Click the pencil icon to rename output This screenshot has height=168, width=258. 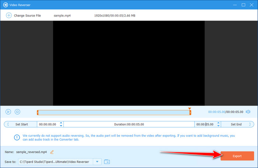pyautogui.click(x=52, y=152)
